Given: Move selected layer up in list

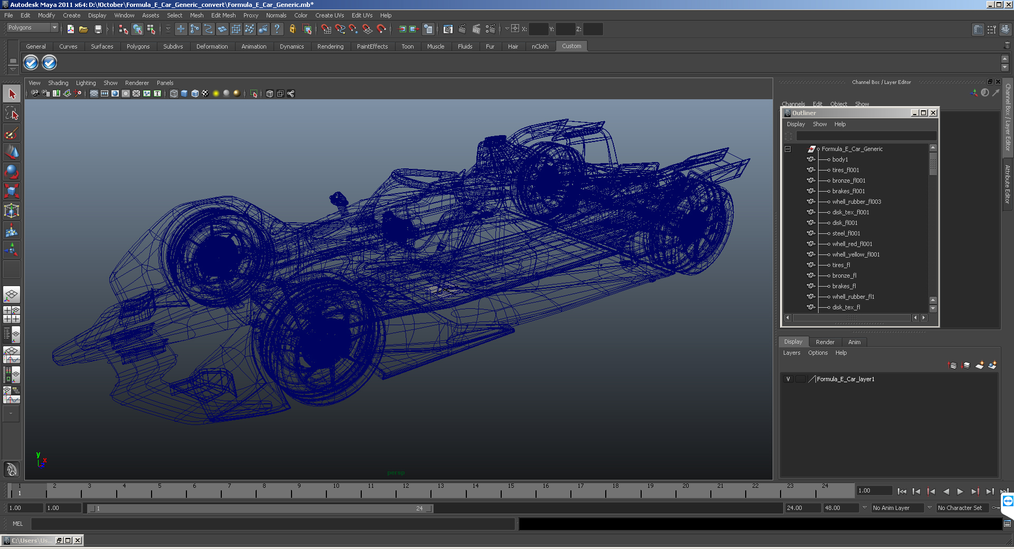Looking at the screenshot, I should [953, 365].
